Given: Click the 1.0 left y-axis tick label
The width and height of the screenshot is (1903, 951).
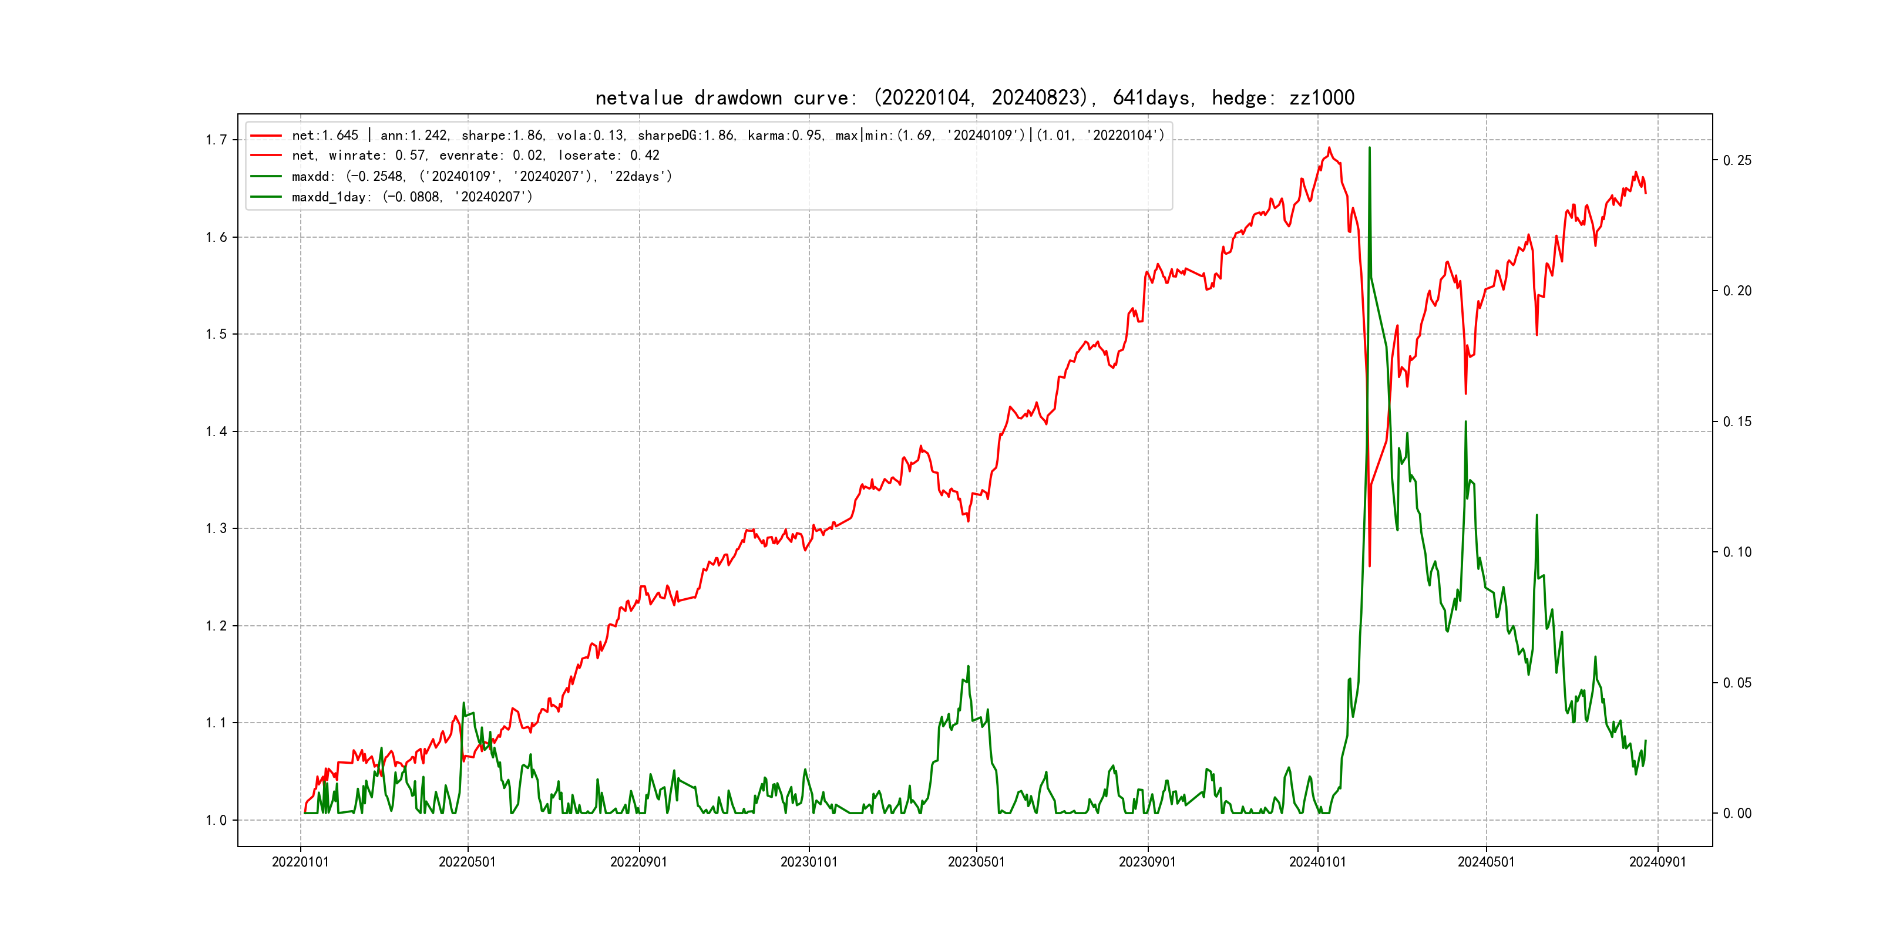Looking at the screenshot, I should tap(216, 820).
